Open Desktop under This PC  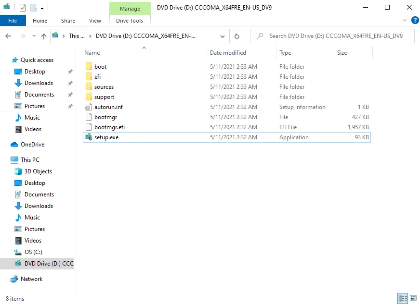point(35,182)
